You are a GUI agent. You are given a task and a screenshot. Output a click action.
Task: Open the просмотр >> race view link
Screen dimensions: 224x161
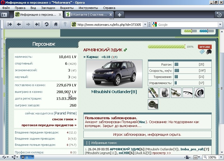point(162,153)
